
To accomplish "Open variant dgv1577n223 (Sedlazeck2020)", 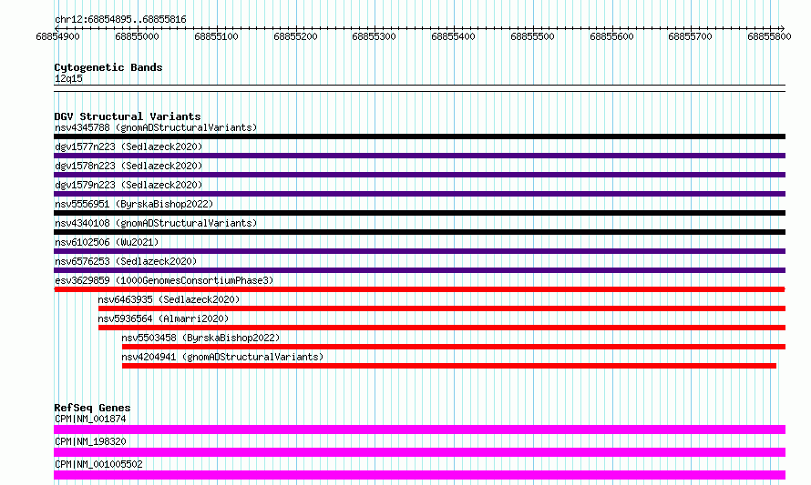I will tap(128, 147).
